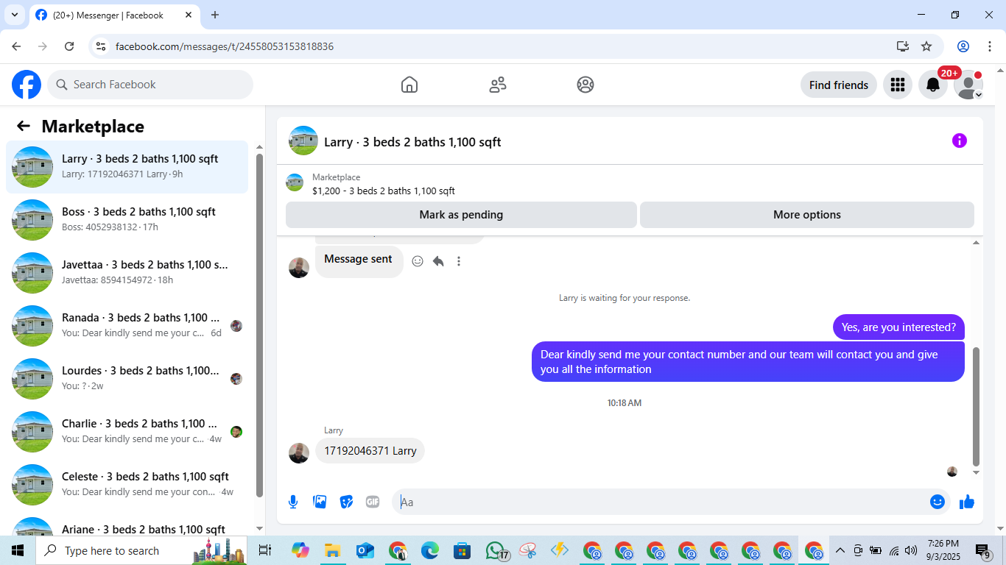Image resolution: width=1006 pixels, height=565 pixels.
Task: Open the taskbar volume control
Action: 911,550
